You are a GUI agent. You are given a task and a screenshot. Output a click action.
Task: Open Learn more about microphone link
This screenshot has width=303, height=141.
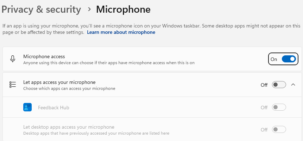tap(121, 32)
